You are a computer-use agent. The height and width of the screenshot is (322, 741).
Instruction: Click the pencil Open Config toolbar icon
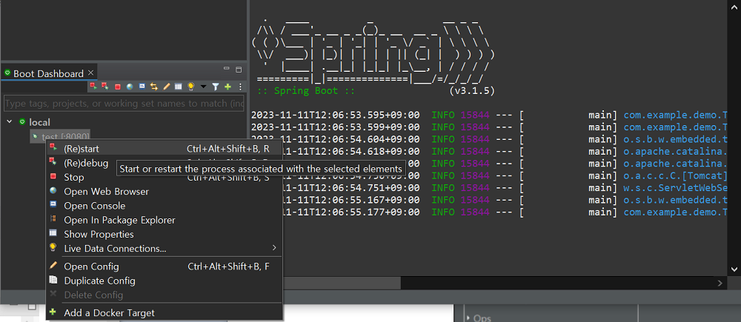tap(167, 87)
